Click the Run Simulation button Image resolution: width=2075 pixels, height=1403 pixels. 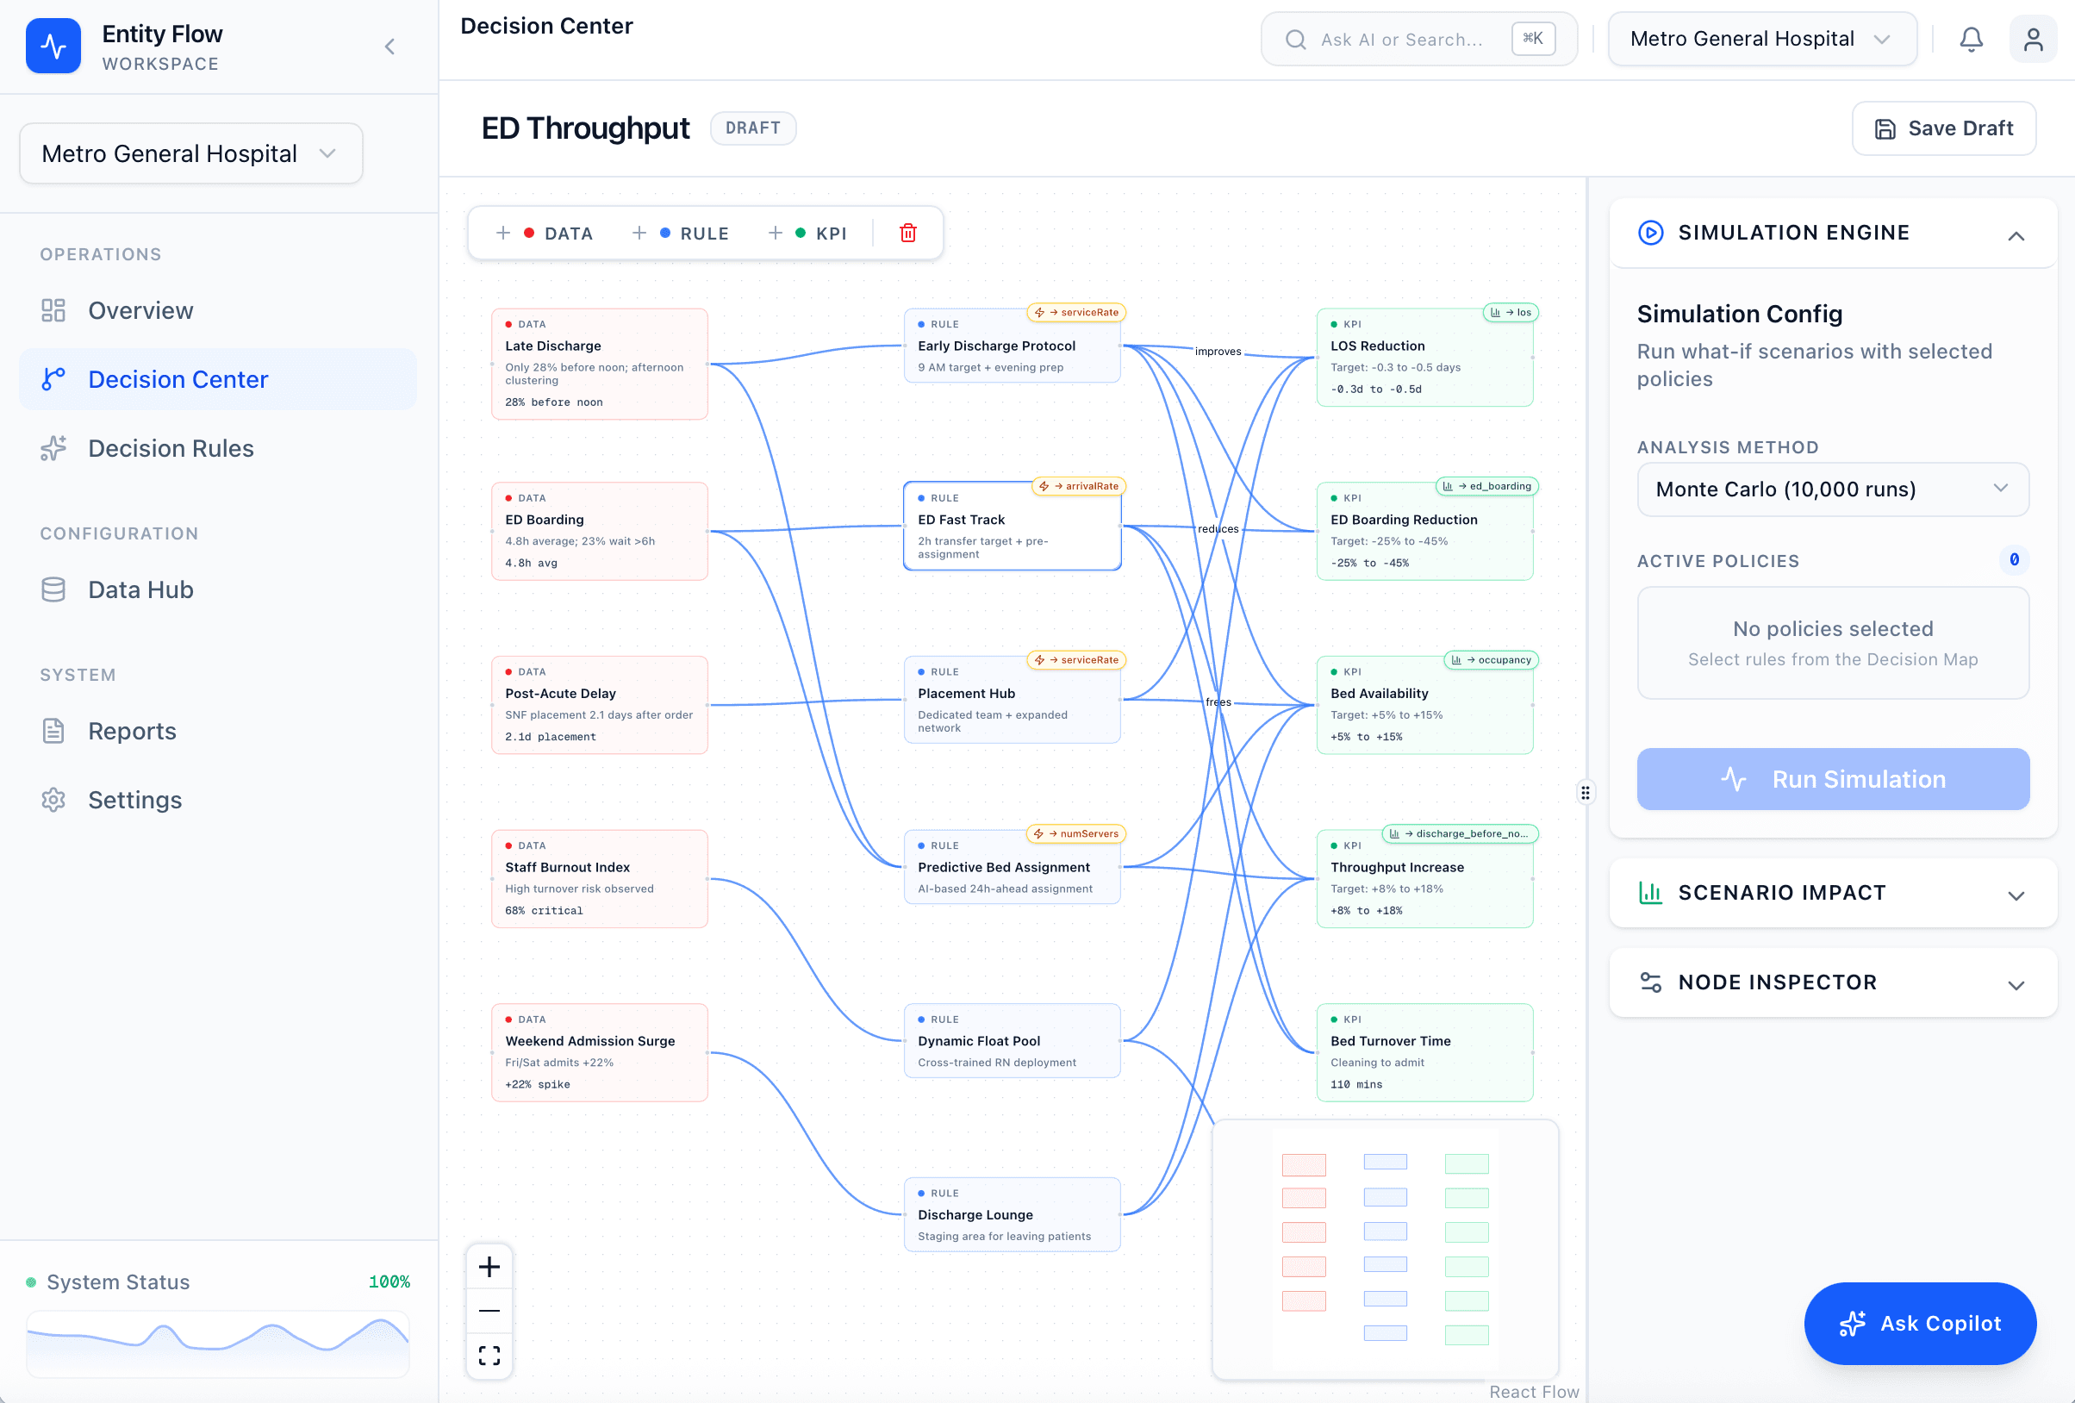(x=1832, y=779)
